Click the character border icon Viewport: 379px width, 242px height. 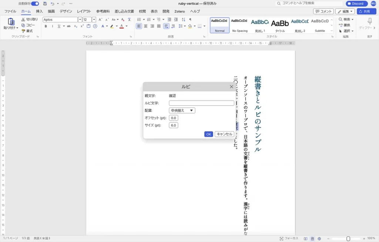click(88, 26)
